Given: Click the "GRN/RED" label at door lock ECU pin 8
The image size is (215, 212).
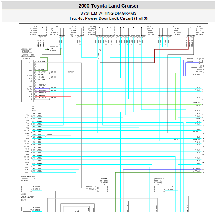Looking at the screenshot, I should coord(42,80).
